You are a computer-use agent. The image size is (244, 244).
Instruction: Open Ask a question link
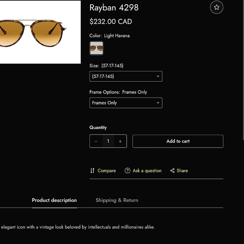[x=147, y=171]
